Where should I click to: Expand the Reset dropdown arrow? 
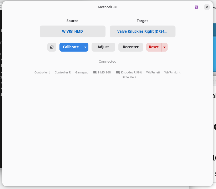tap(164, 47)
